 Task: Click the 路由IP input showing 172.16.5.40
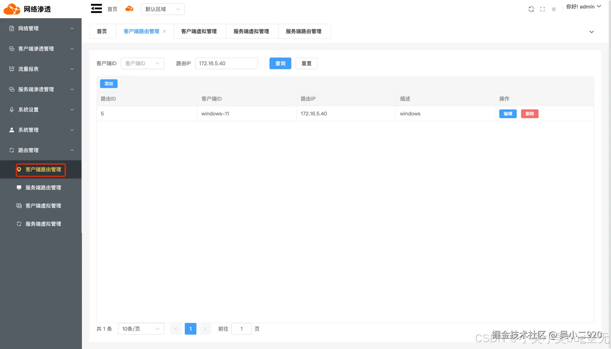pos(226,63)
